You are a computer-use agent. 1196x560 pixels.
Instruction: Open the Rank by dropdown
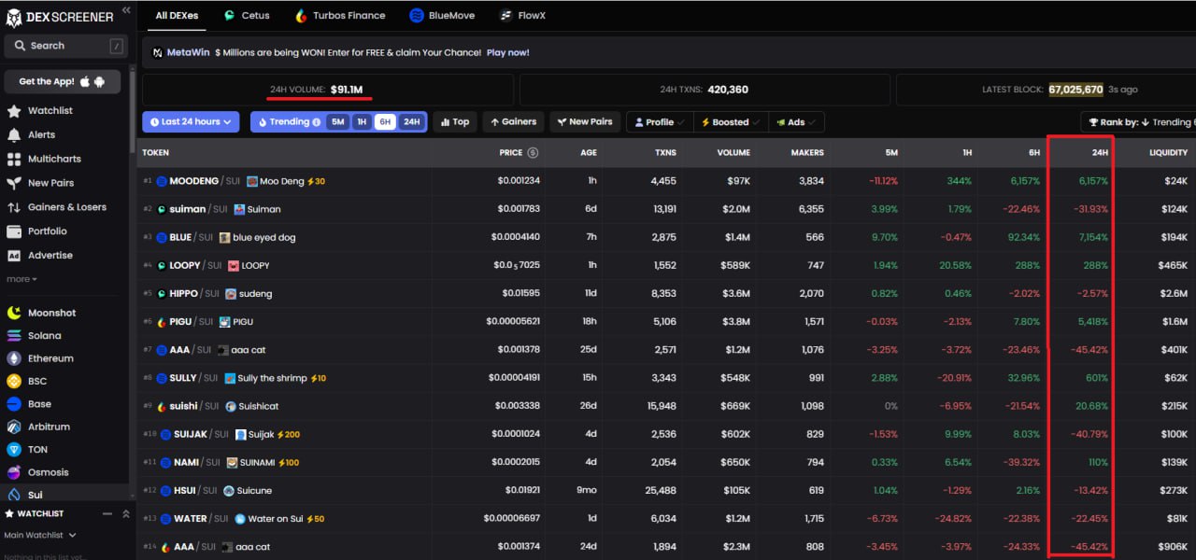tap(1138, 122)
